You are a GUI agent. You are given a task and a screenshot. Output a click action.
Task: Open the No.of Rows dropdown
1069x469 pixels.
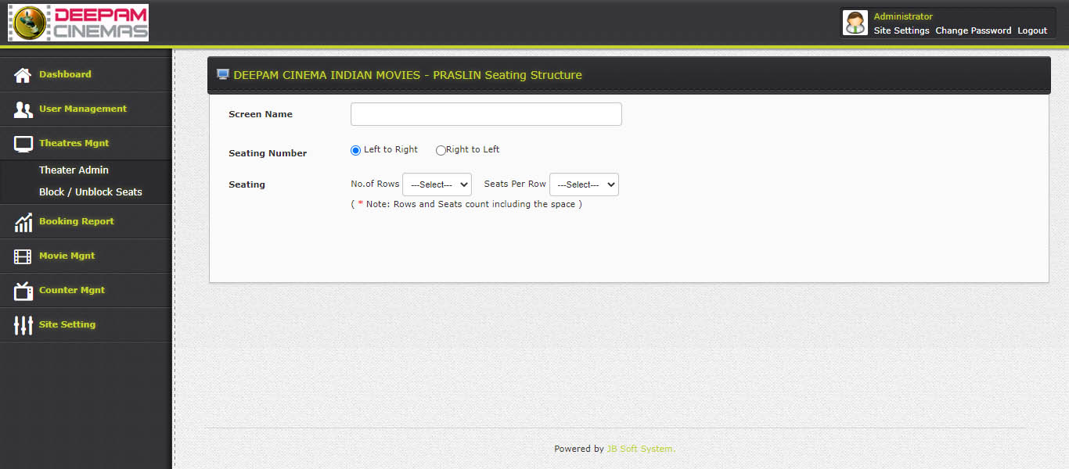437,184
